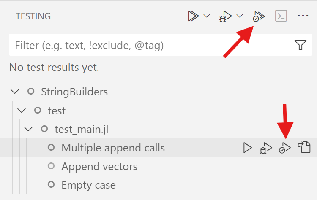Debug all tests with bug icon
This screenshot has height=200, width=317.
[225, 16]
